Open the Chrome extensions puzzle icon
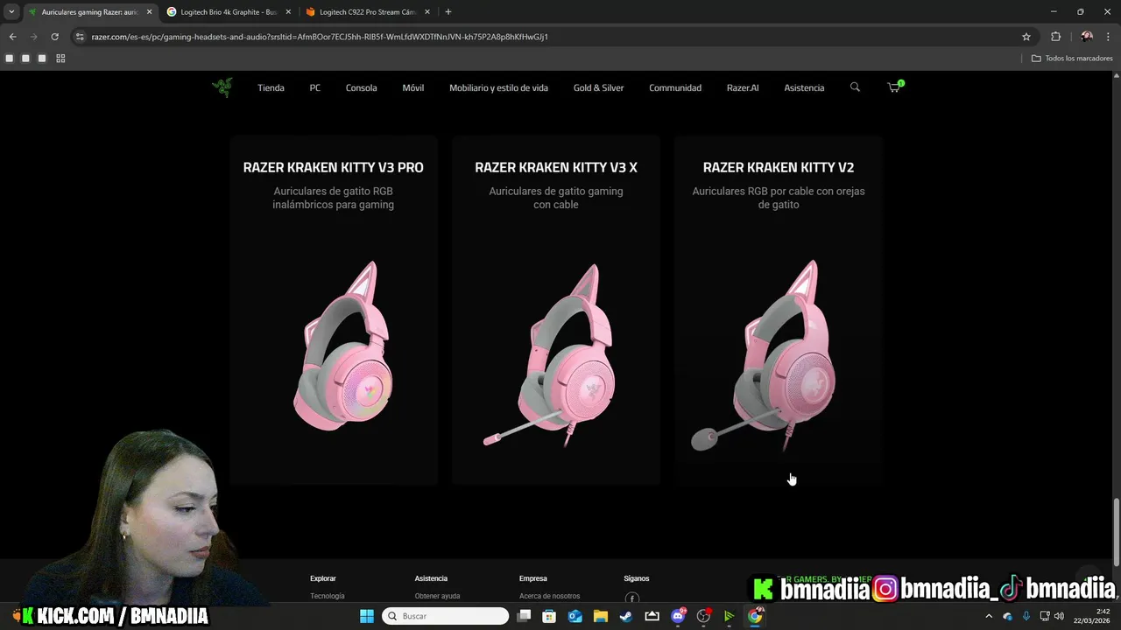The image size is (1121, 630). [x=1055, y=37]
